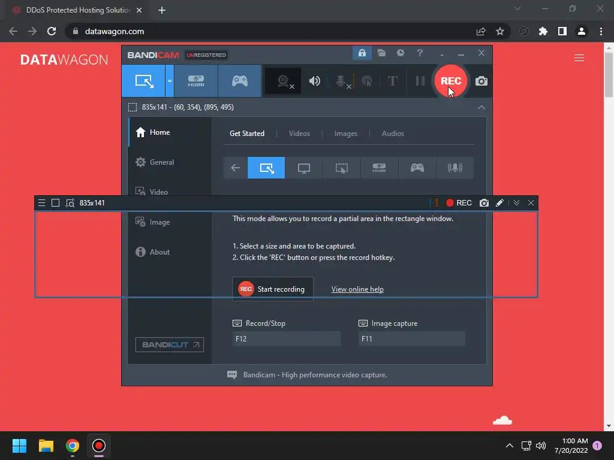Open the Video settings section
This screenshot has height=460, width=614.
[170, 192]
